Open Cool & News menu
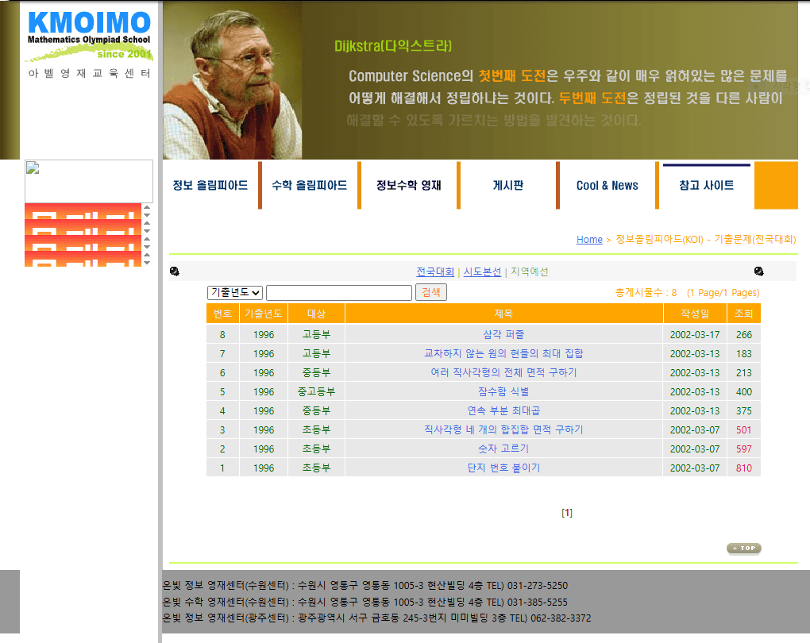Viewport: 810px width, 643px height. click(x=607, y=185)
